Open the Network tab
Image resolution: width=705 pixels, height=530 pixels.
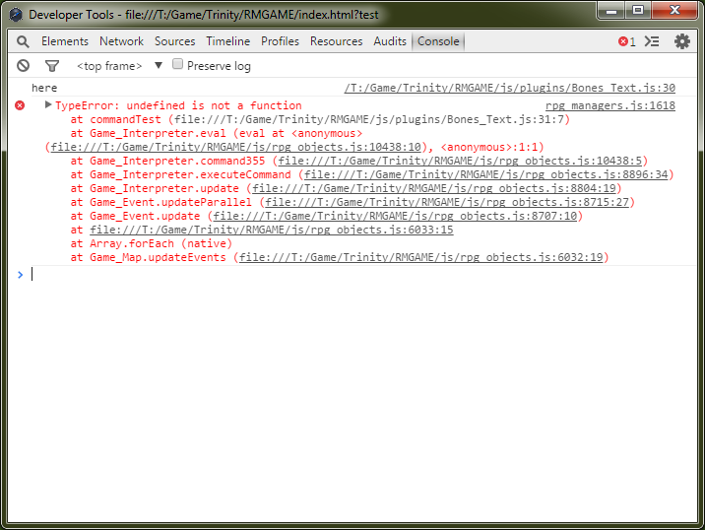point(121,41)
